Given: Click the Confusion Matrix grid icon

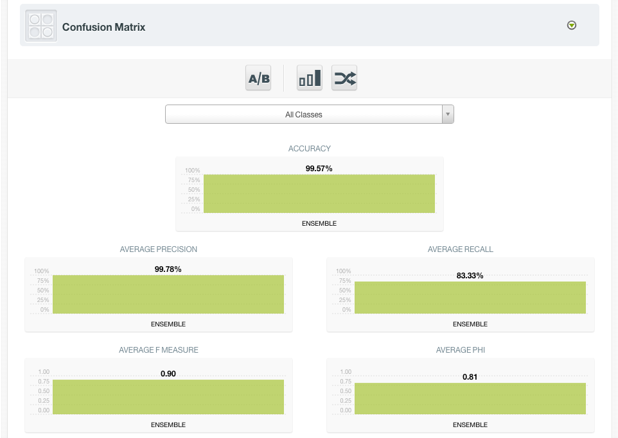Looking at the screenshot, I should pos(40,26).
